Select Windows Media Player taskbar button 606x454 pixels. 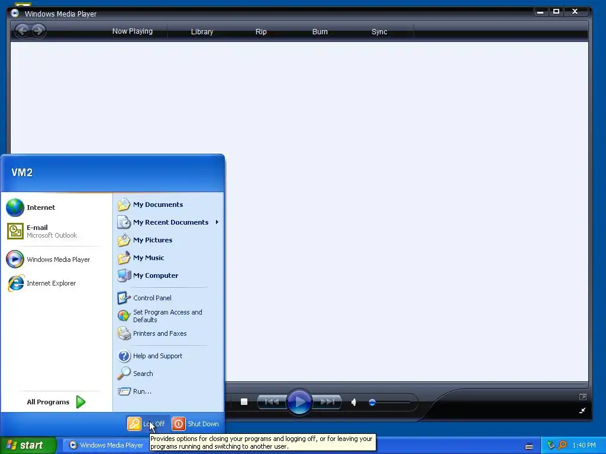[x=107, y=445]
